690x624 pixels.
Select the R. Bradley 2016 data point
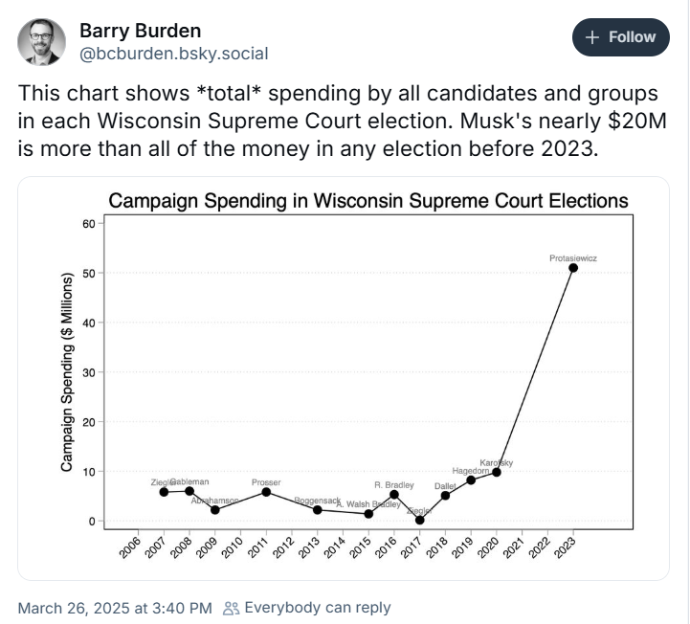[x=394, y=494]
